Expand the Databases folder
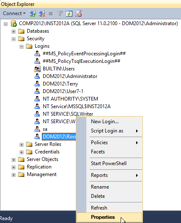 13,31
